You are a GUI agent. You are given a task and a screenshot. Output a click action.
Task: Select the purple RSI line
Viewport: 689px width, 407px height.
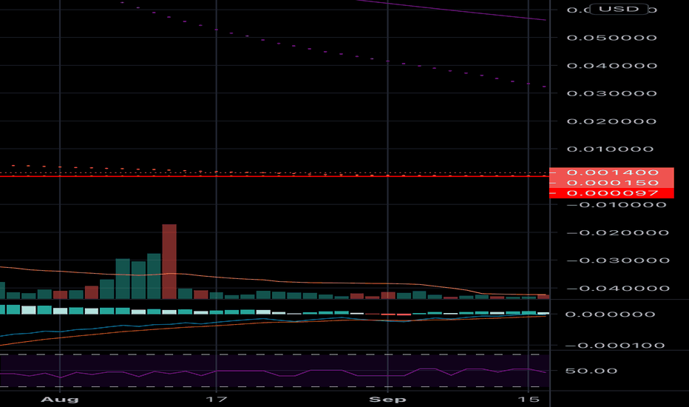coord(273,372)
